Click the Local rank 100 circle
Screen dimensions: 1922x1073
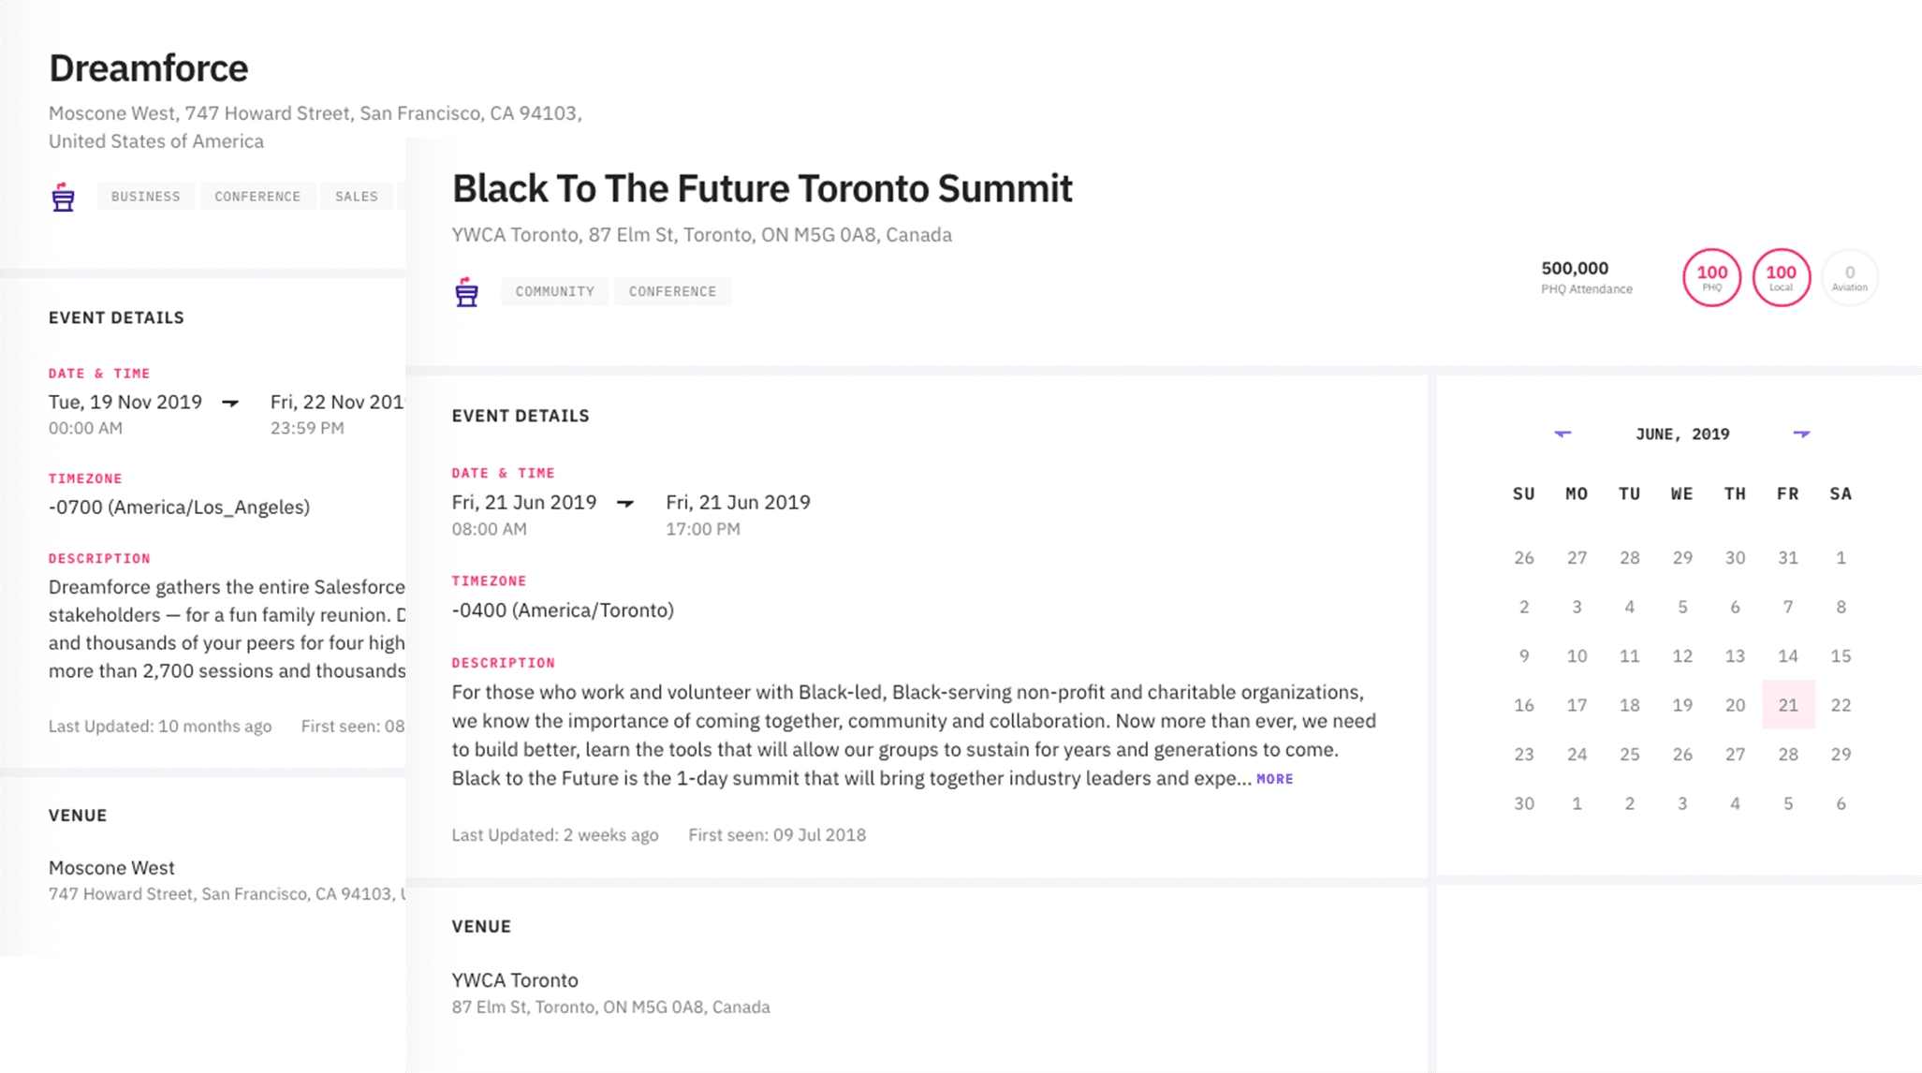coord(1781,277)
